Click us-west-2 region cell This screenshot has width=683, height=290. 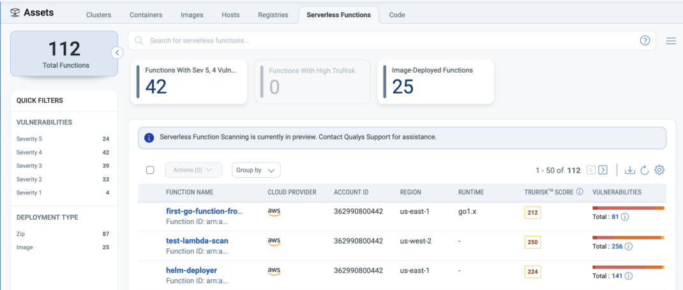pos(416,241)
